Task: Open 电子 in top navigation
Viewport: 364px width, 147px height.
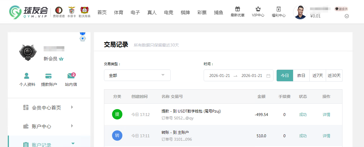Action: pos(135,12)
